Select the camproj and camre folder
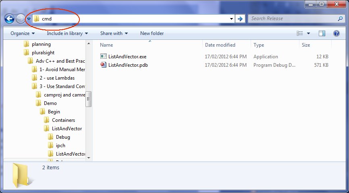The image size is (349, 193). point(64,95)
